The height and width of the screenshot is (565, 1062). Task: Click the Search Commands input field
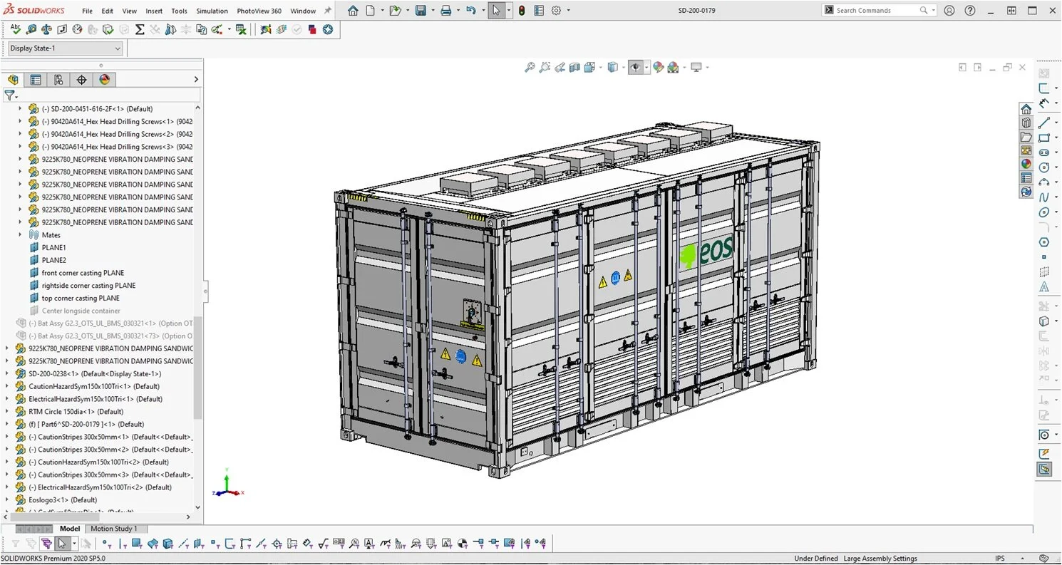pos(877,11)
